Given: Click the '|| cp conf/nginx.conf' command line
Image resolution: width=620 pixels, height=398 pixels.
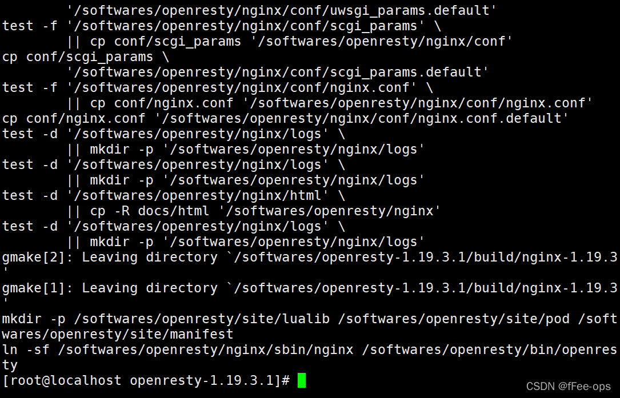Looking at the screenshot, I should pyautogui.click(x=329, y=103).
